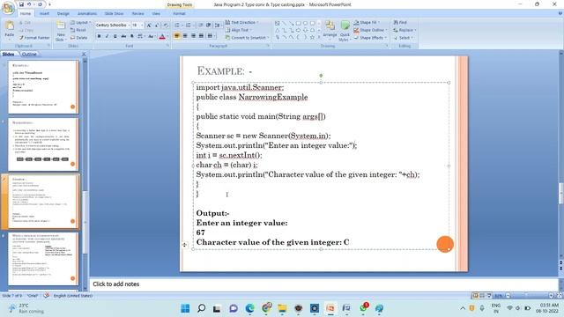
Task: Click the Office Button orb
Action: 8,8
